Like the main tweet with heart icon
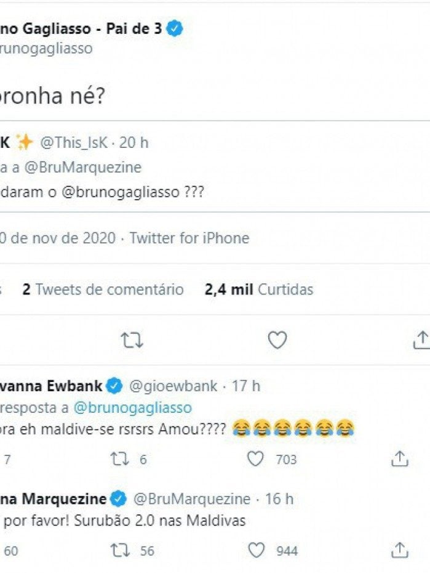This screenshot has width=430, height=573. (277, 340)
